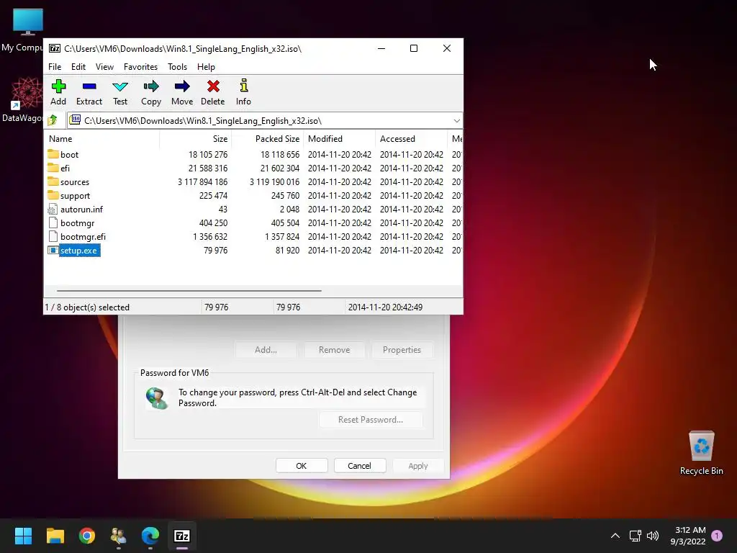Image resolution: width=737 pixels, height=553 pixels.
Task: Click Cancel in the user accounts dialog
Action: click(x=360, y=466)
